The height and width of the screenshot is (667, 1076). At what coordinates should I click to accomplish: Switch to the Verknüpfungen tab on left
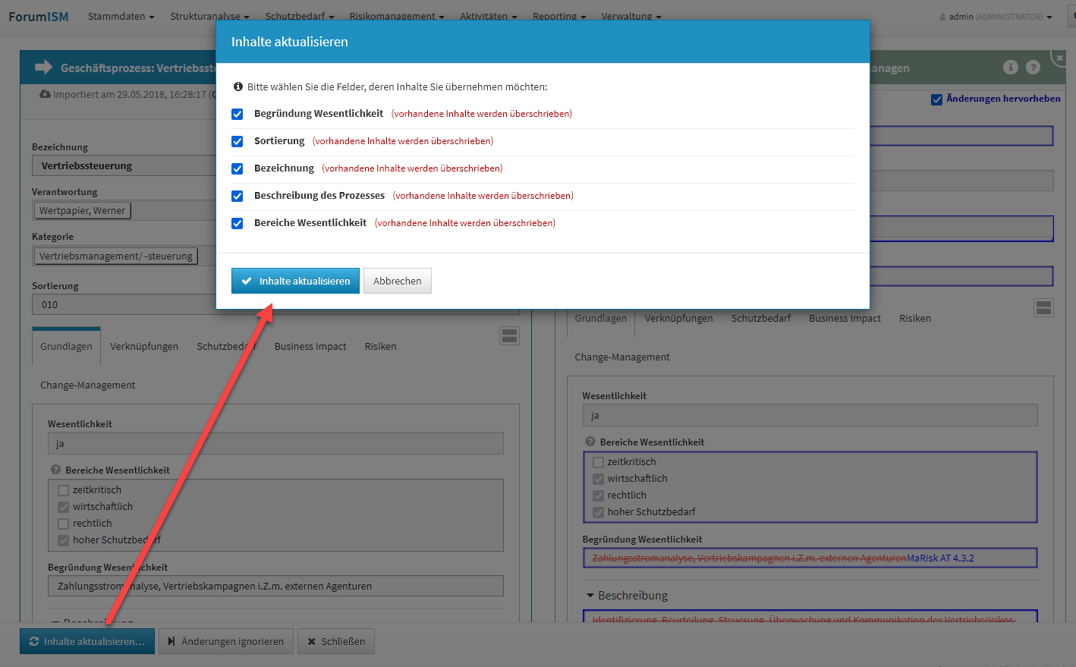pos(144,346)
